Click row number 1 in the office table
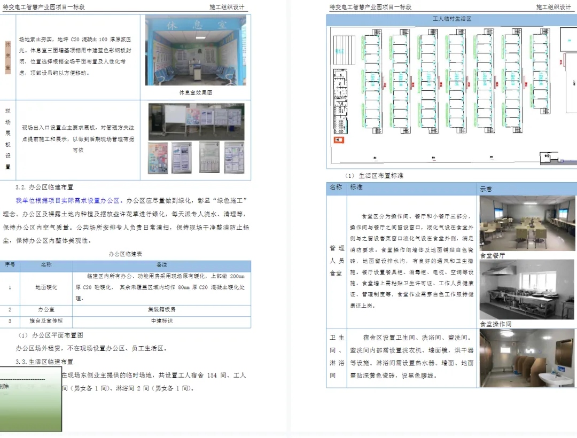Image resolution: width=577 pixels, height=438 pixels. pyautogui.click(x=10, y=287)
